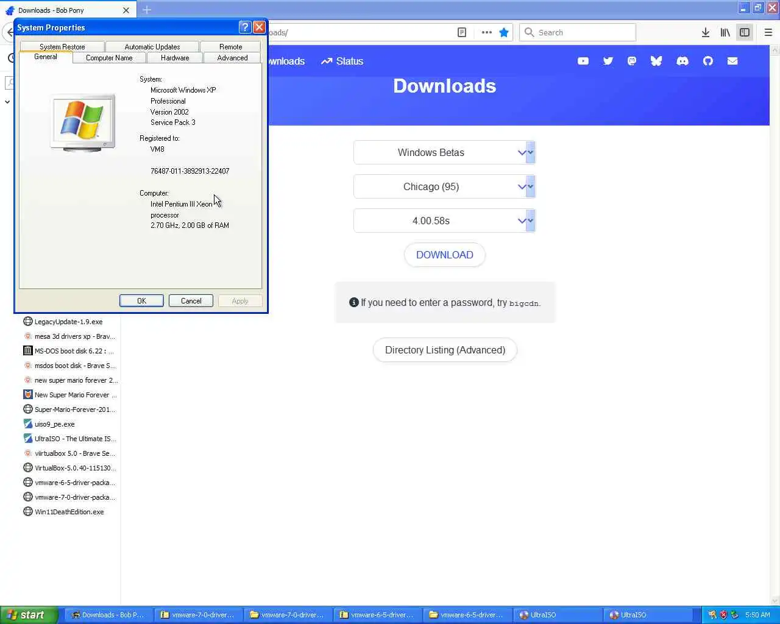780x624 pixels.
Task: Switch to the Hardware tab
Action: (175, 58)
